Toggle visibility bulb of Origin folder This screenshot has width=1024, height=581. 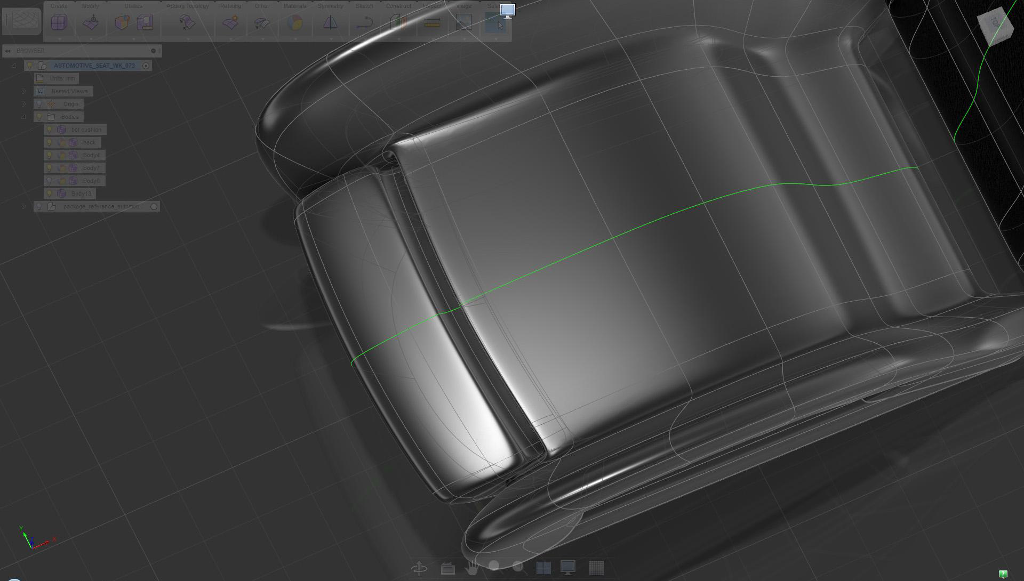39,104
